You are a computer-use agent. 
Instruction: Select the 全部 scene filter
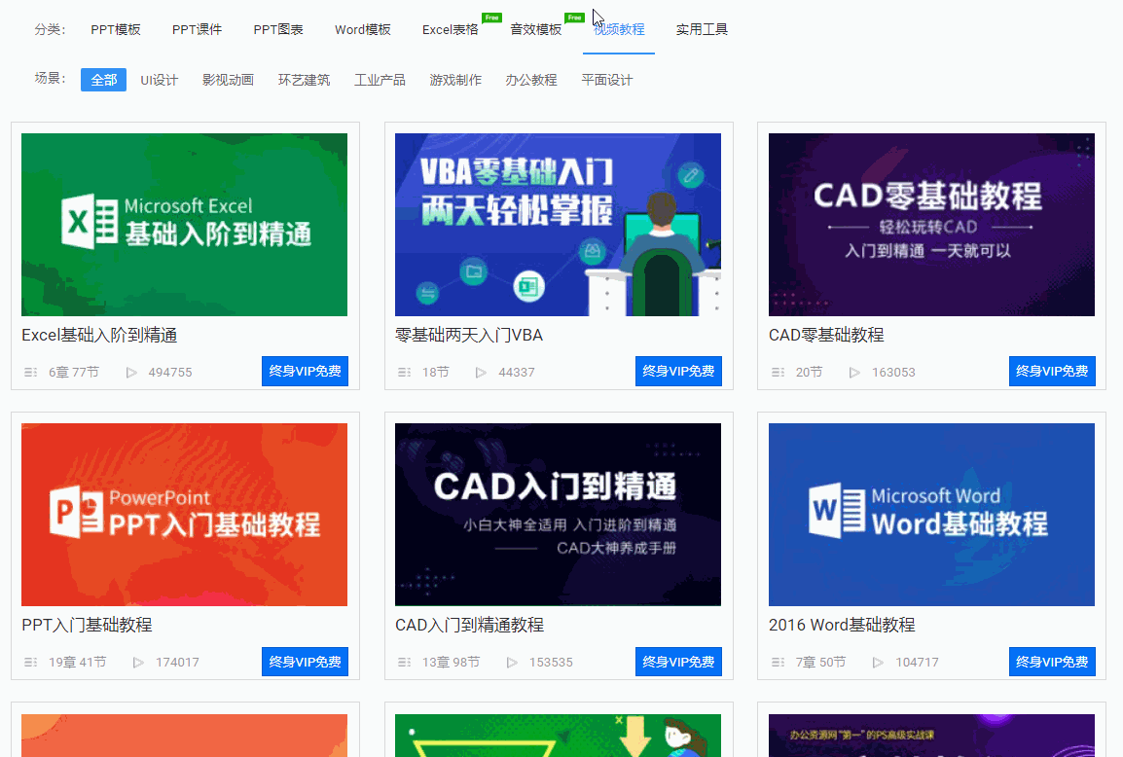click(x=104, y=80)
